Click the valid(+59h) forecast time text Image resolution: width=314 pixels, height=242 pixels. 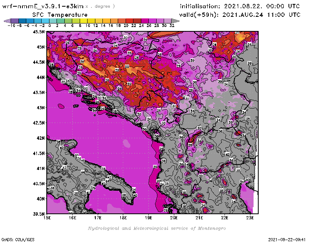click(240, 15)
